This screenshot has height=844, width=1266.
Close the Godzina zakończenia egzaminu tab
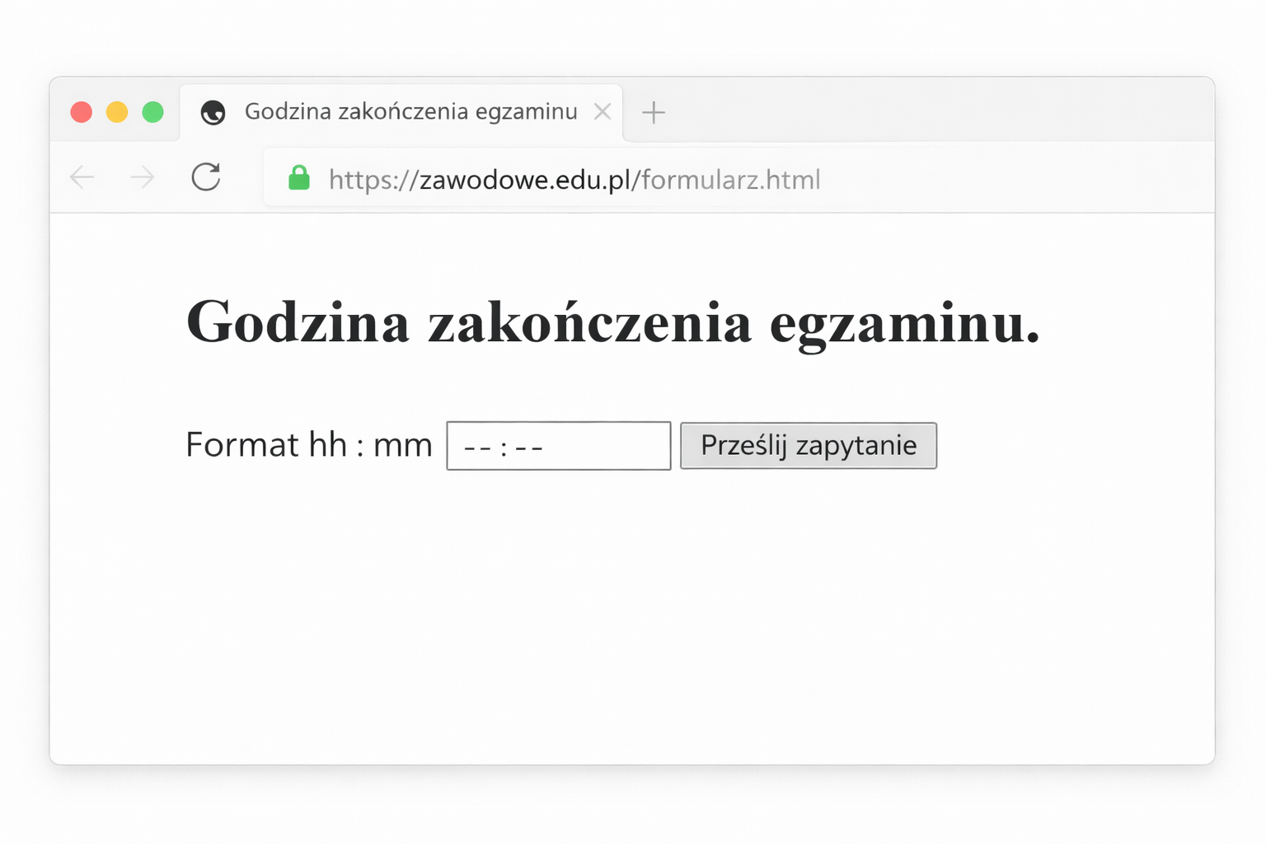(x=603, y=112)
